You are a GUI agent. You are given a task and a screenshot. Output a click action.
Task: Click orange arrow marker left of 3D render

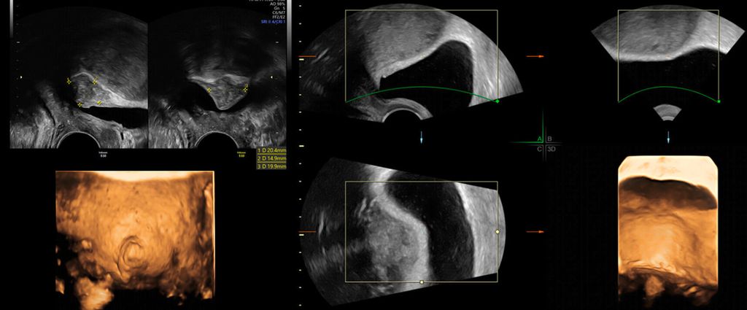(535, 232)
